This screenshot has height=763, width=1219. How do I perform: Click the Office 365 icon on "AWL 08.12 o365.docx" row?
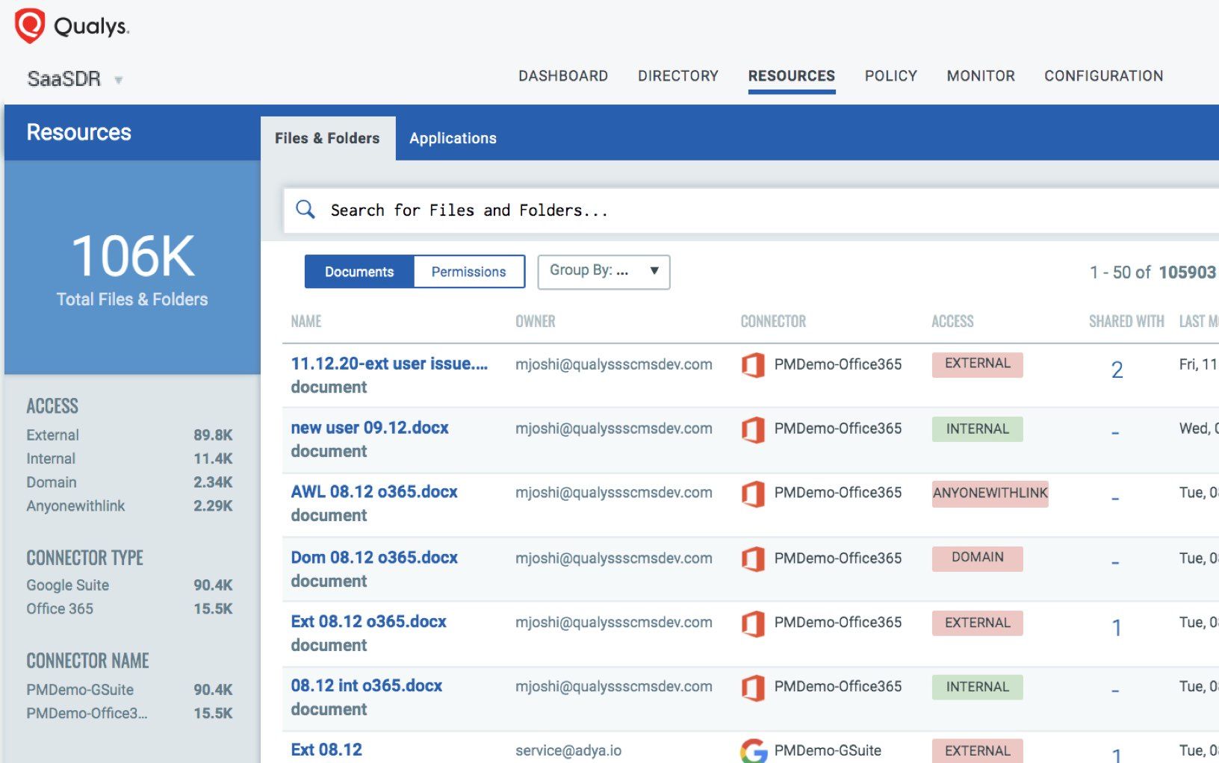click(x=754, y=493)
